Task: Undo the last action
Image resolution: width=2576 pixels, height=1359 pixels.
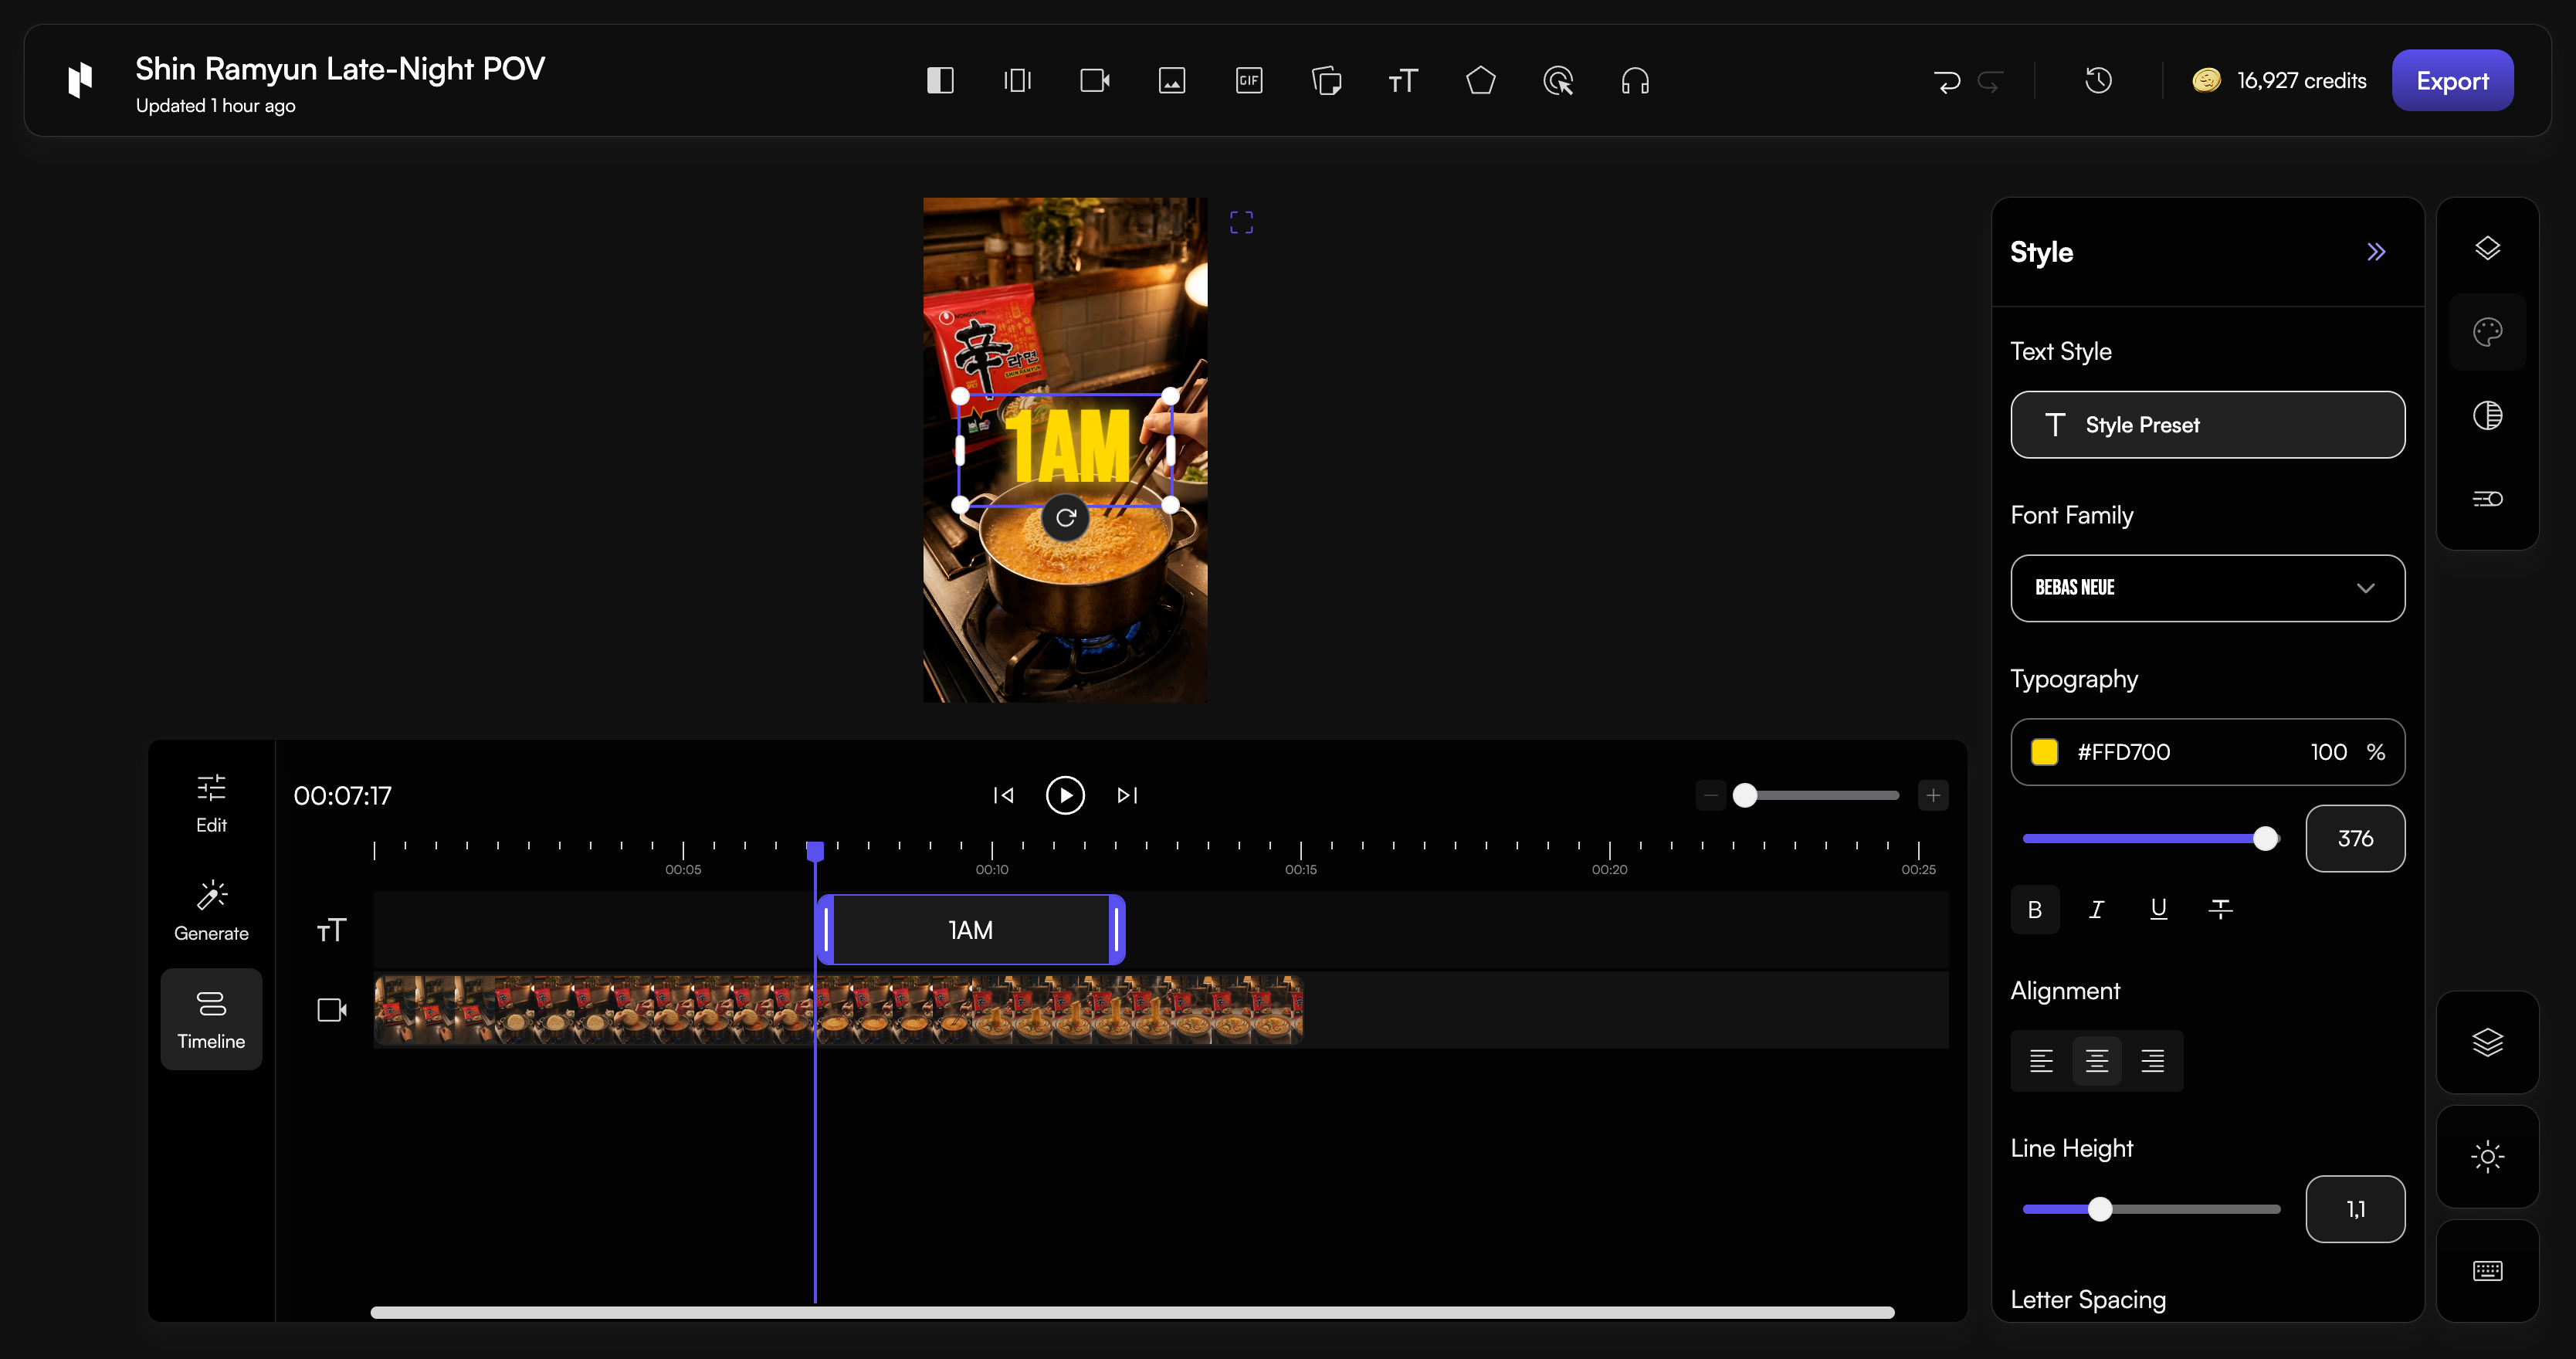Action: [1947, 81]
